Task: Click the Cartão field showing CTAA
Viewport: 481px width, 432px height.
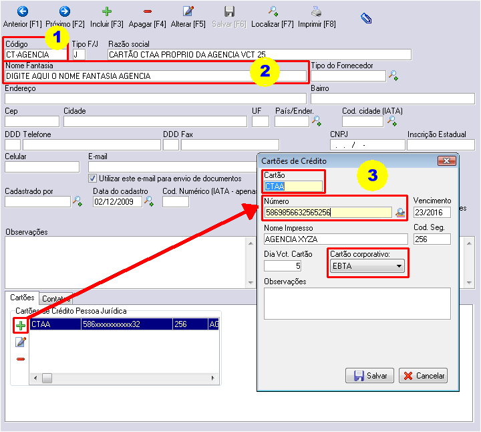Action: 293,187
